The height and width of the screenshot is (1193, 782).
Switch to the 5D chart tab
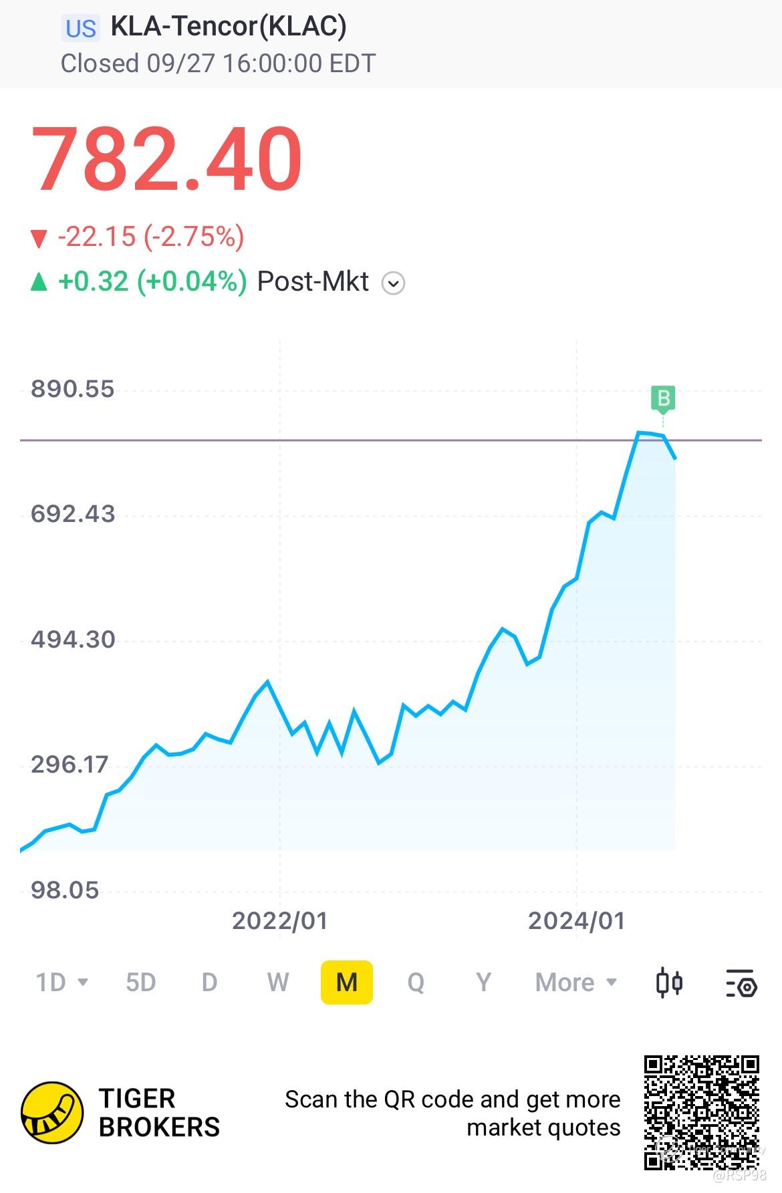[140, 982]
